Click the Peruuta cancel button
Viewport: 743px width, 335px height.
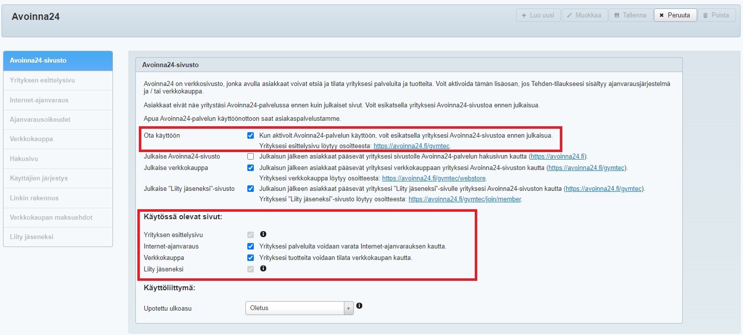coord(674,15)
